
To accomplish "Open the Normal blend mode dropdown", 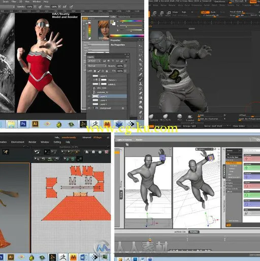I will [x=97, y=66].
